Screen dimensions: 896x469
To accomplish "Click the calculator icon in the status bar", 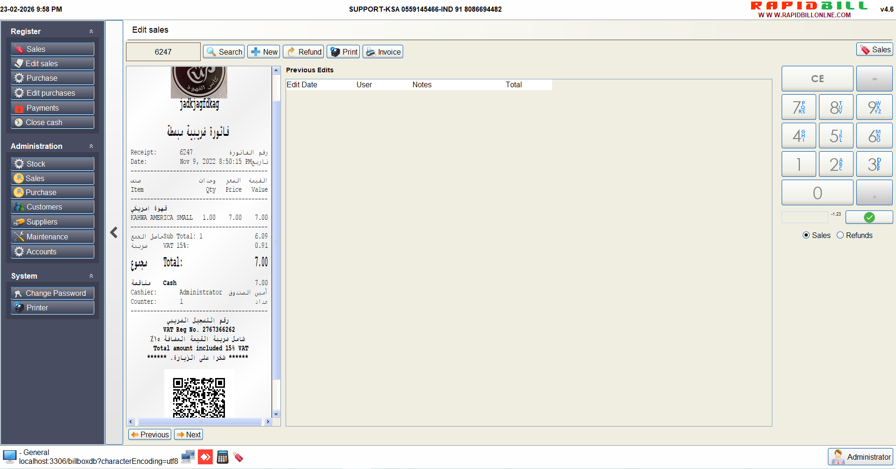I will coord(223,457).
